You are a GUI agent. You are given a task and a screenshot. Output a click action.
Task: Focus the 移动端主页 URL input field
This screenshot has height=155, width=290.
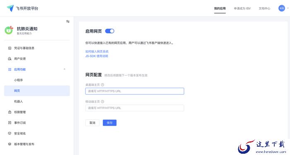pyautogui.click(x=135, y=108)
